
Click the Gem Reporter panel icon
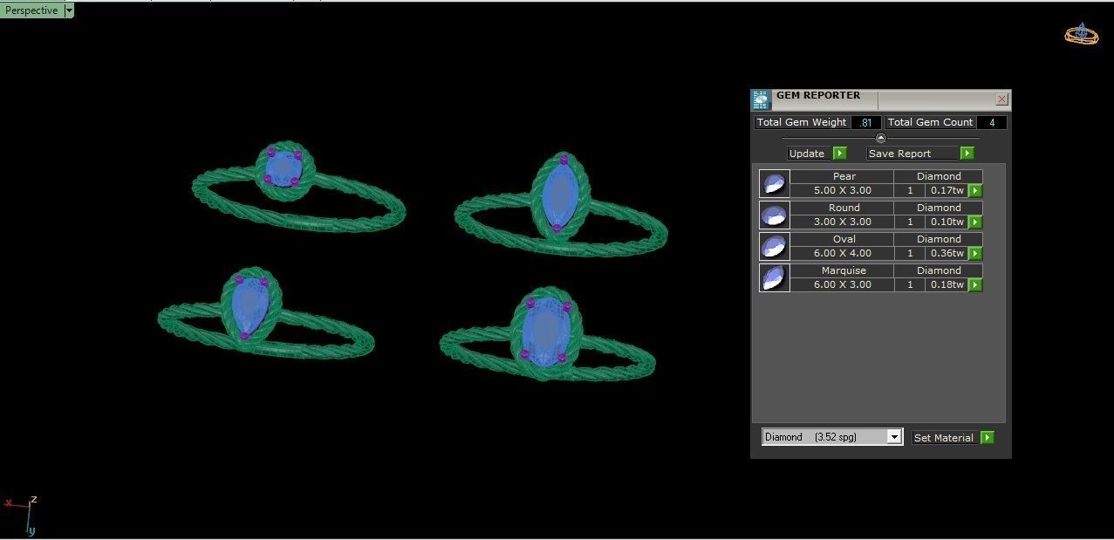point(761,99)
